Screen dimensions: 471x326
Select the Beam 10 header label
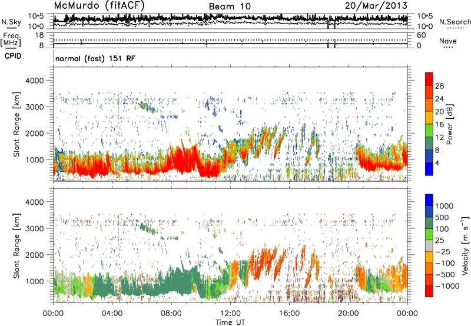(230, 6)
